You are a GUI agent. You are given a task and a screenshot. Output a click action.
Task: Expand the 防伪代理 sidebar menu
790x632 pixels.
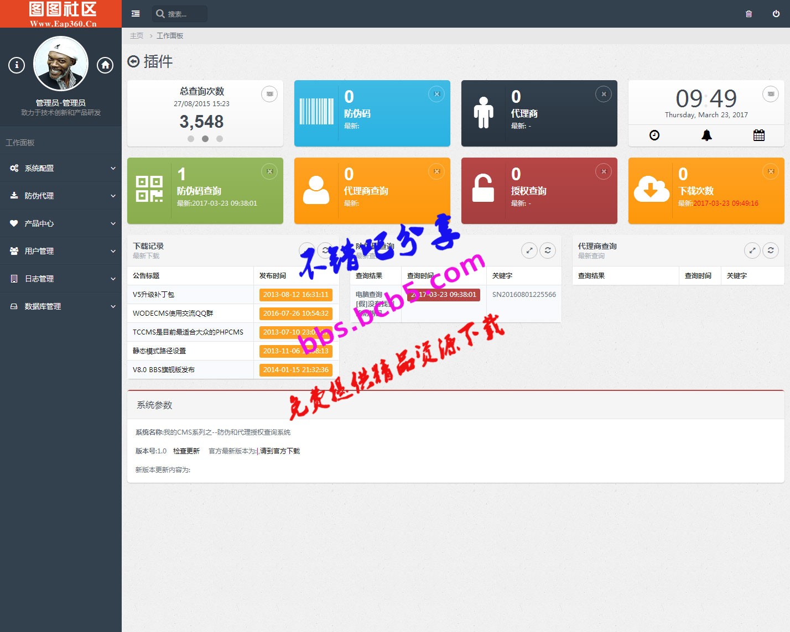point(61,196)
